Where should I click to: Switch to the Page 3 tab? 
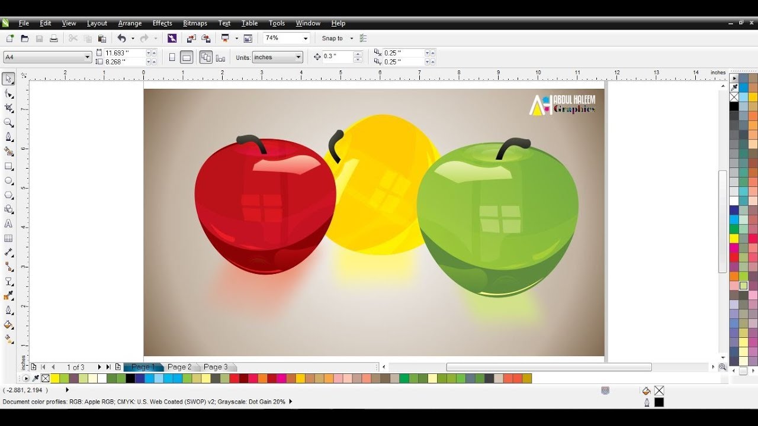(x=216, y=367)
